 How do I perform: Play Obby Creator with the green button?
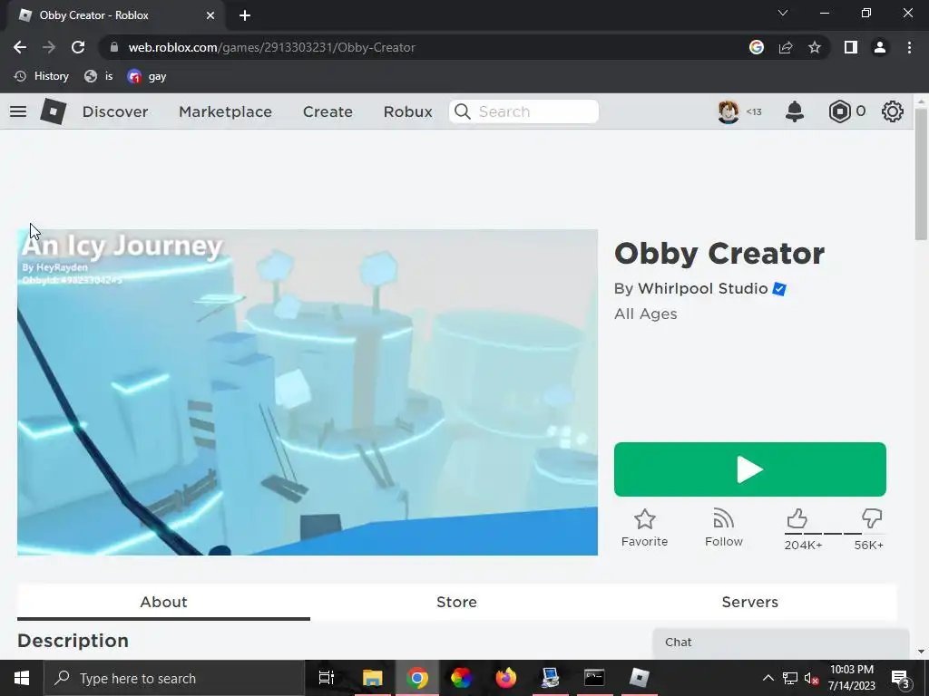[x=750, y=469]
